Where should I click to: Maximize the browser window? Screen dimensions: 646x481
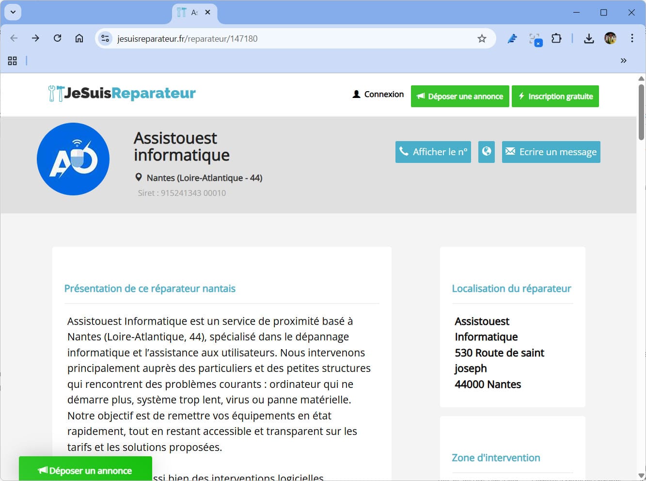pos(604,13)
